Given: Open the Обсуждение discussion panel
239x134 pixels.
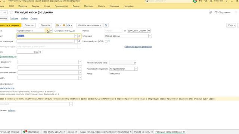Looking at the screenshot, I should tap(223, 12).
